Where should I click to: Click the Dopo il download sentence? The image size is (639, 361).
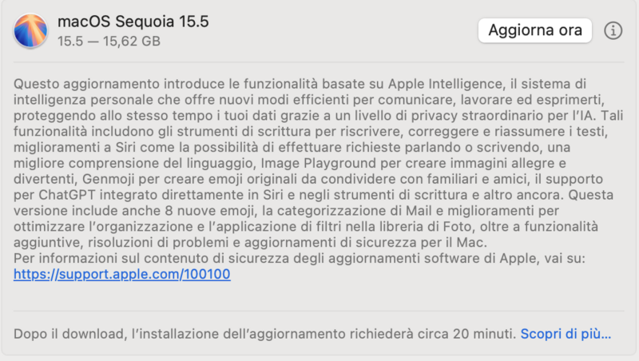265,334
